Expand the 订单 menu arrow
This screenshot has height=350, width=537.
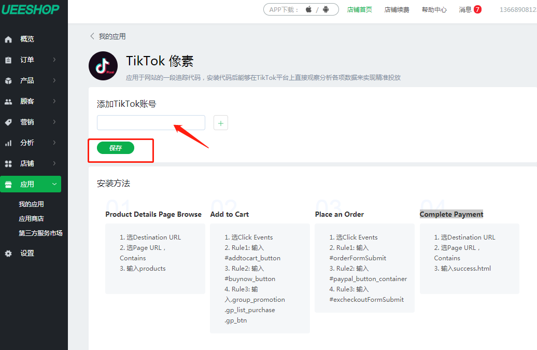coord(54,60)
